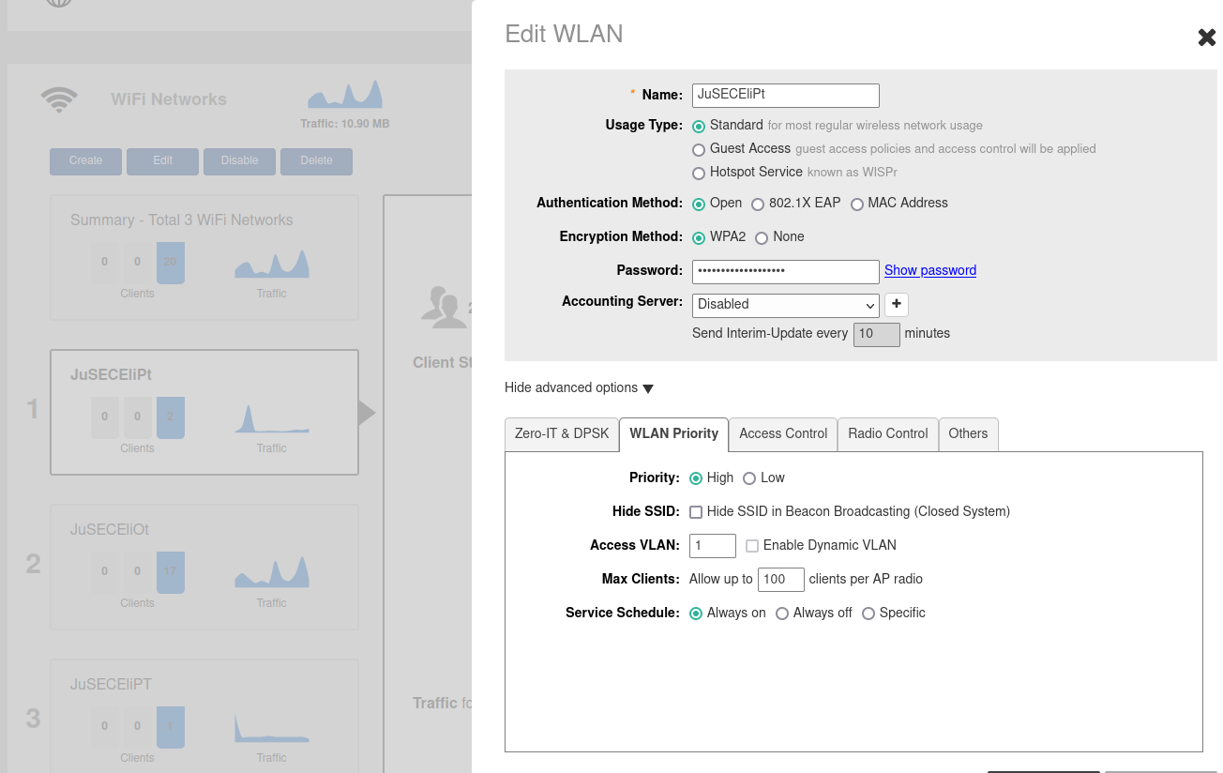Open the Zero-IT & DPSK tab
Viewport: 1223px width, 773px height.
562,433
